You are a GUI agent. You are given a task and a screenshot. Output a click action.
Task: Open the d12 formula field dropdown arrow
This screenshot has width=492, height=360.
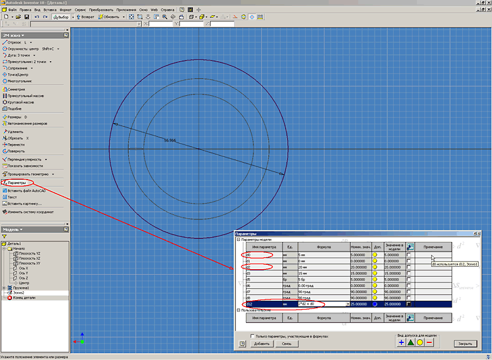348,304
